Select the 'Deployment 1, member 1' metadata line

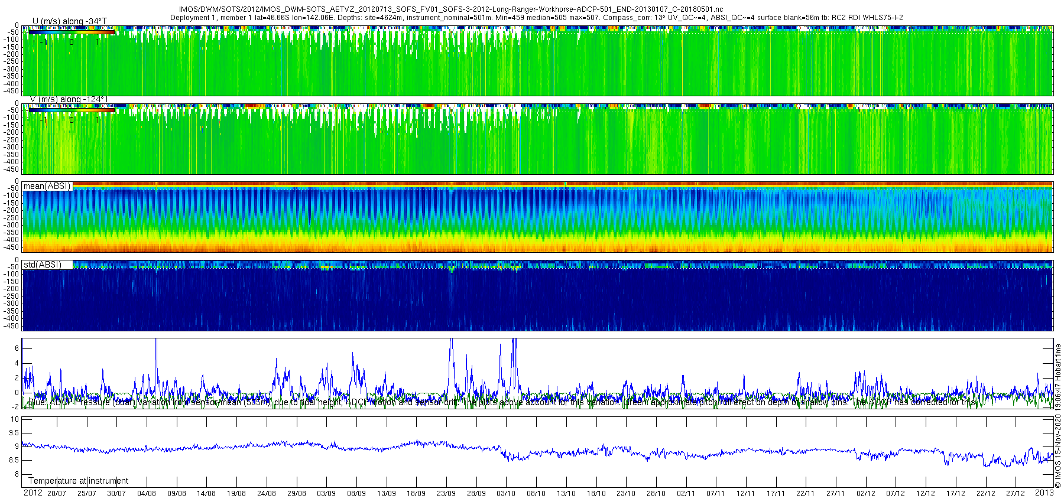click(536, 18)
